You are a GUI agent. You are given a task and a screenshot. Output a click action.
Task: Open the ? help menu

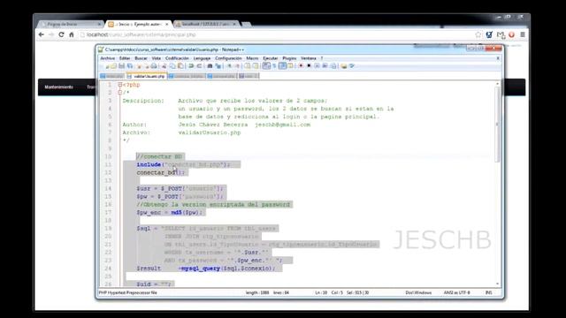[322, 58]
